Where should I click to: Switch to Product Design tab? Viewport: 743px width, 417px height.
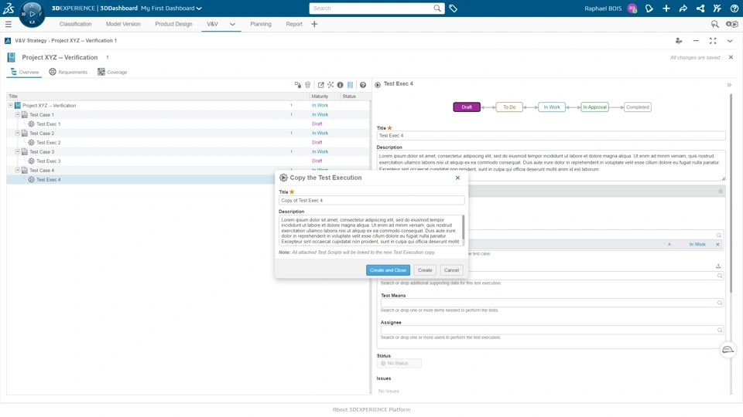173,24
